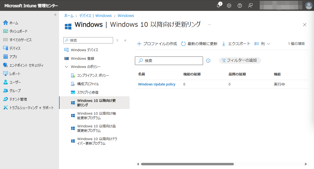
Task: Click the last Windows breadcrumb link
Action: pos(126,16)
